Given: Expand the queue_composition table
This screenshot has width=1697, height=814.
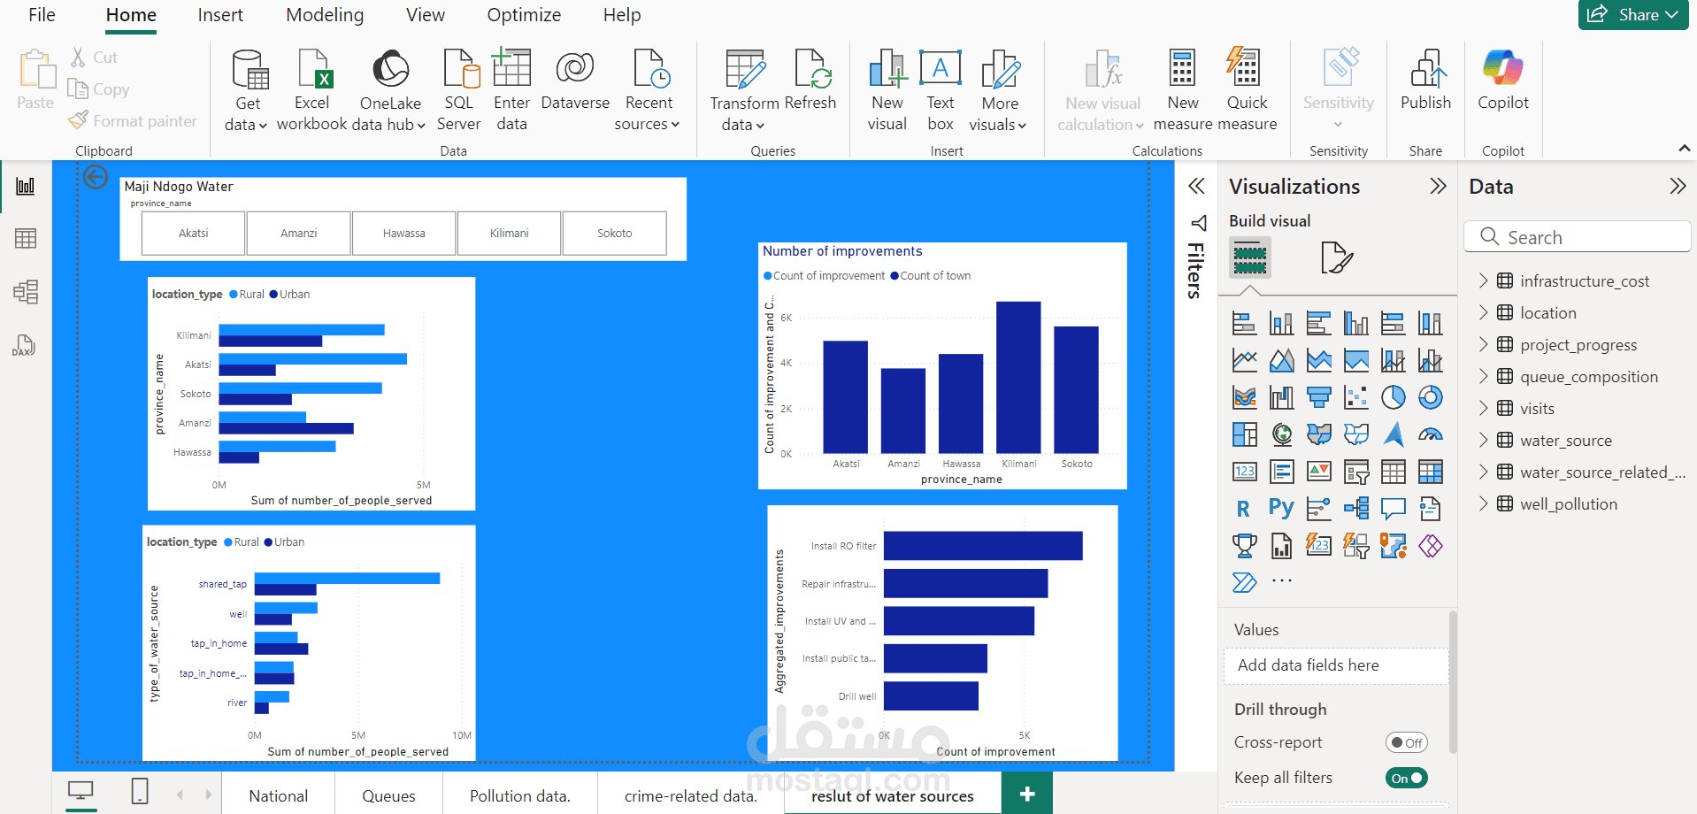Looking at the screenshot, I should point(1484,377).
